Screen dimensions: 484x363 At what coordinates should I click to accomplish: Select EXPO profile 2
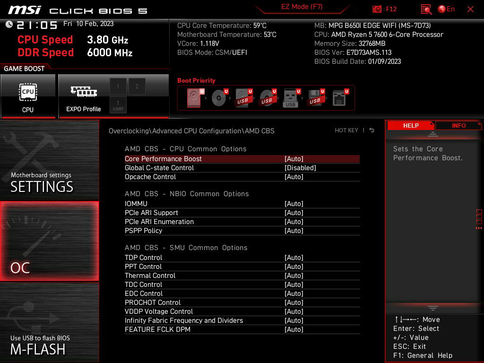[137, 86]
